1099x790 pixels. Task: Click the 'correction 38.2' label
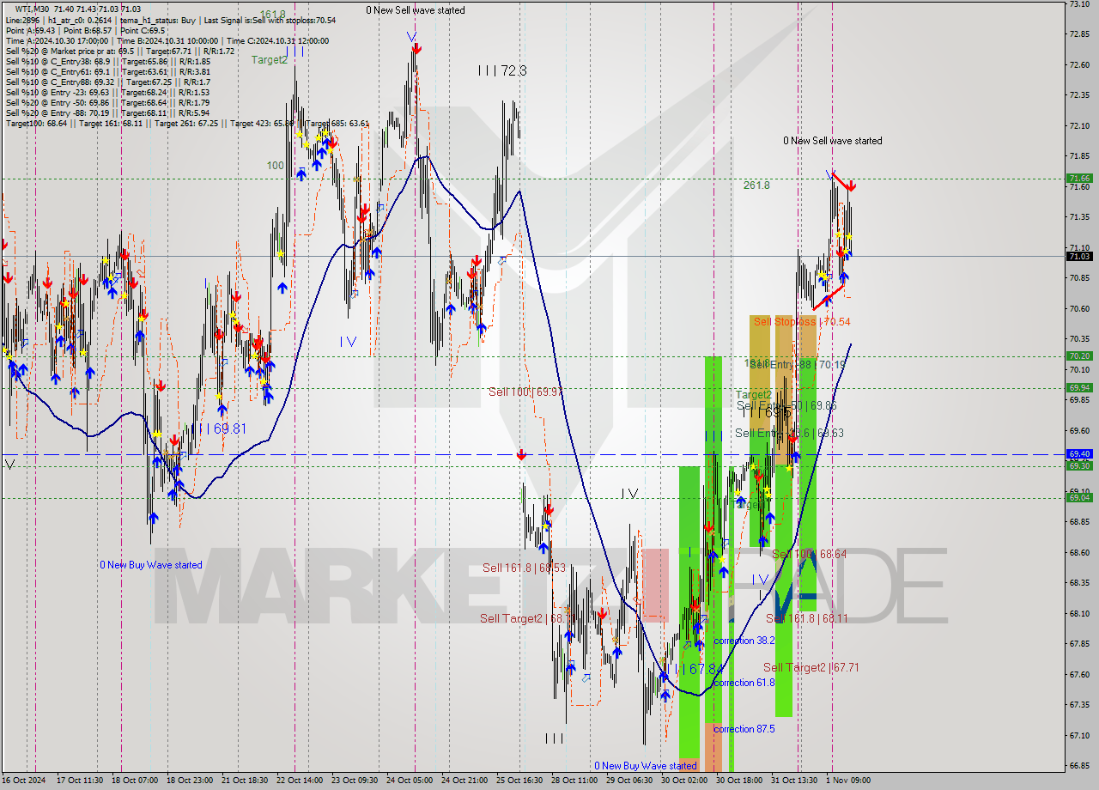(744, 641)
